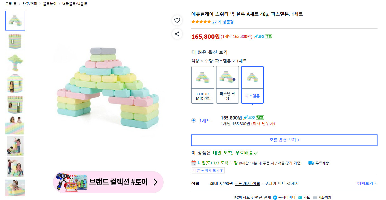Click 다른 판매자 보기(3) button
386x200 pixels.
208,170
